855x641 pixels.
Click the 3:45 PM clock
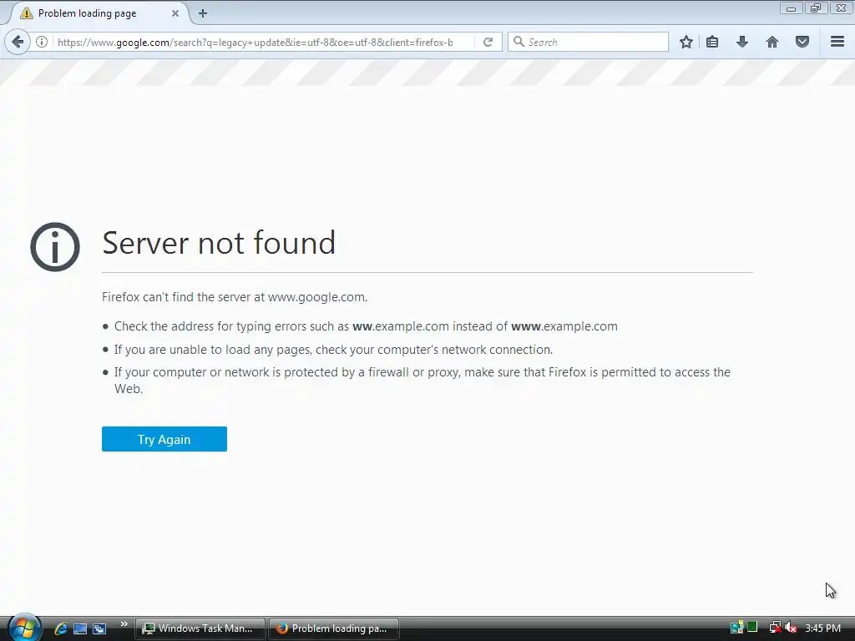(x=822, y=628)
